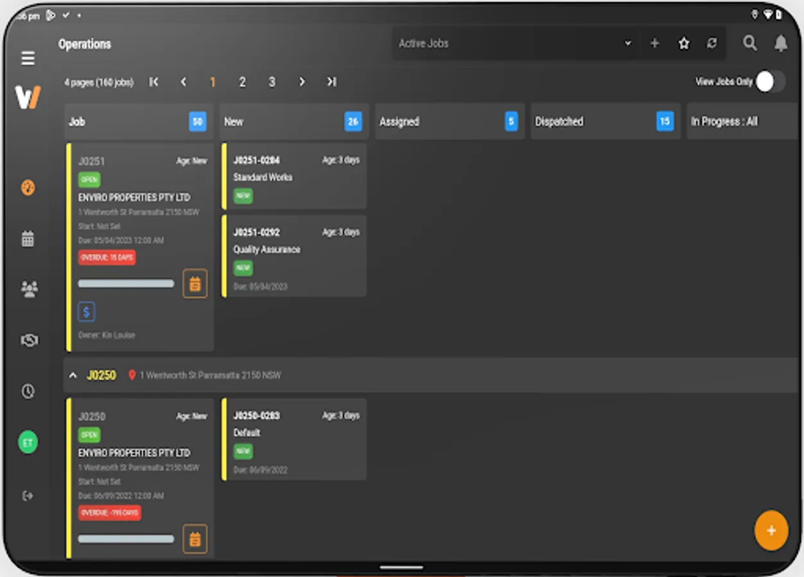Open task card J0251-0292 Quality Assurance
This screenshot has height=577, width=804.
[294, 256]
